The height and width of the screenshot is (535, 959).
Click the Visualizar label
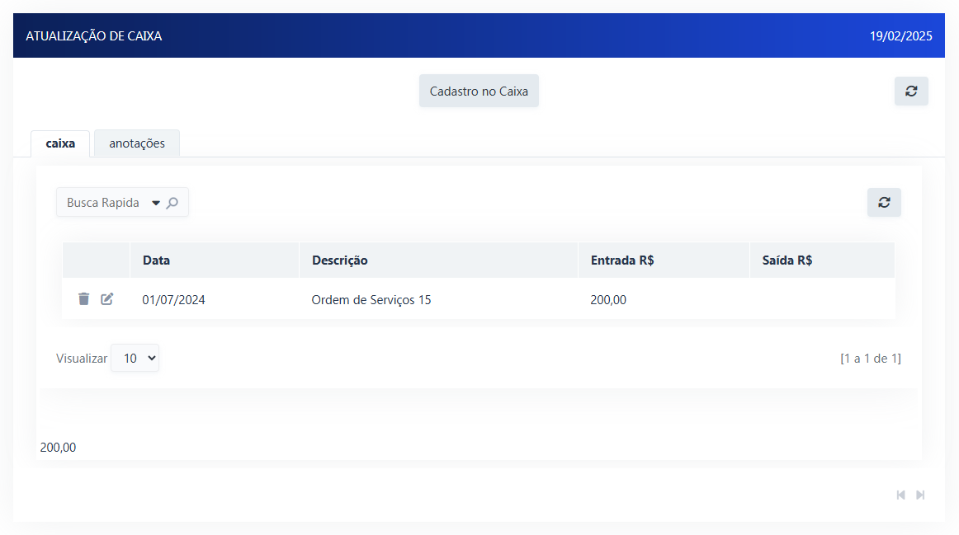(82, 359)
